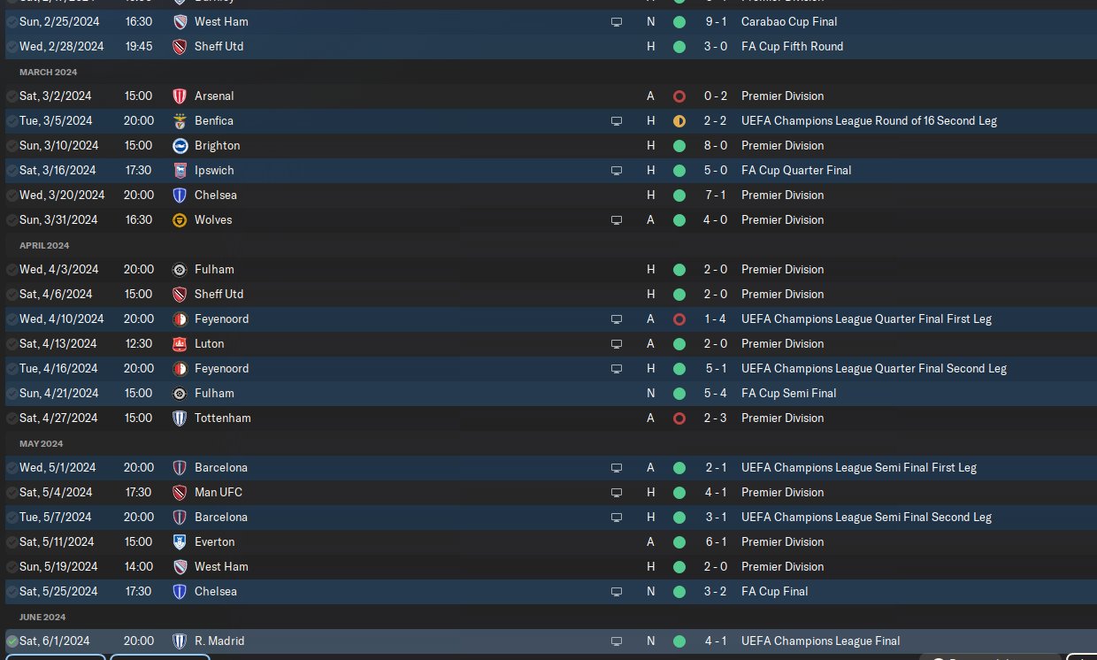Screen dimensions: 1097x660
Task: Click the APRIL 2024 month header
Action: coord(44,245)
